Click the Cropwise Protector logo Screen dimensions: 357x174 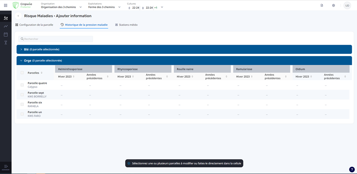tap(23, 5)
